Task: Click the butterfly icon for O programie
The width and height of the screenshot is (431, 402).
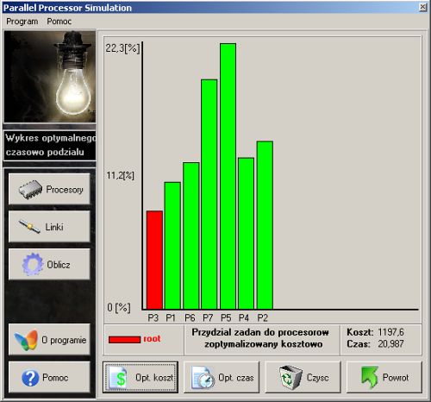Action: point(26,340)
